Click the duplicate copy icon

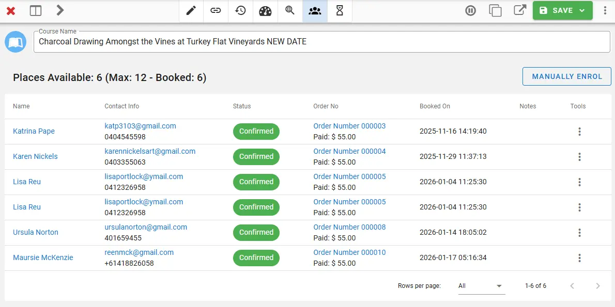click(495, 11)
